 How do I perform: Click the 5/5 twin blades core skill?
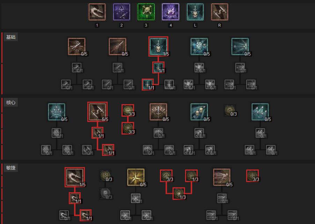click(x=97, y=112)
